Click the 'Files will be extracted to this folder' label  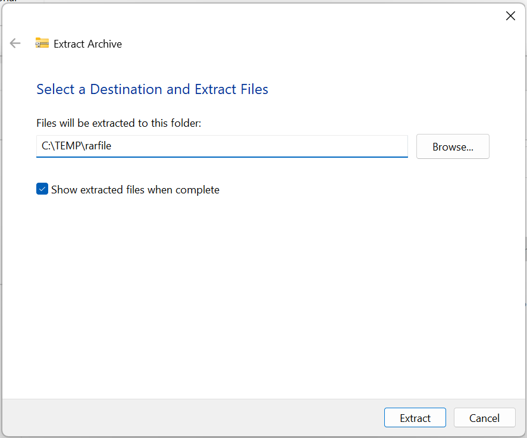coord(119,123)
